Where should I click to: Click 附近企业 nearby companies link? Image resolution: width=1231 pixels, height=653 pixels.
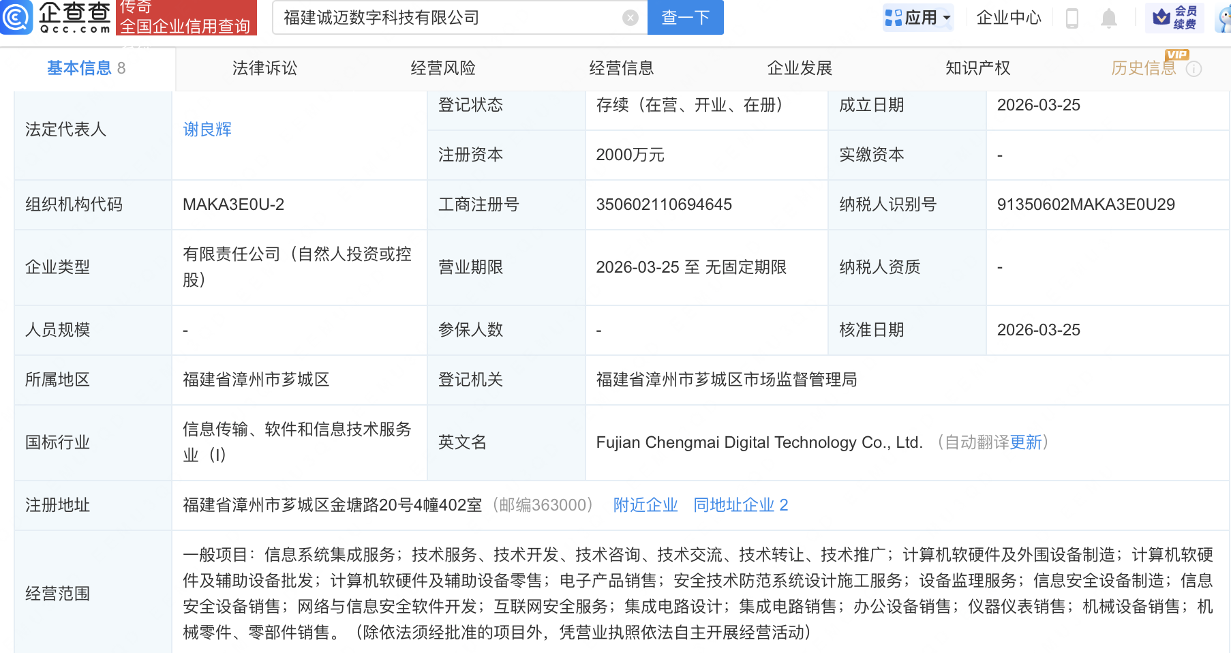tap(645, 505)
